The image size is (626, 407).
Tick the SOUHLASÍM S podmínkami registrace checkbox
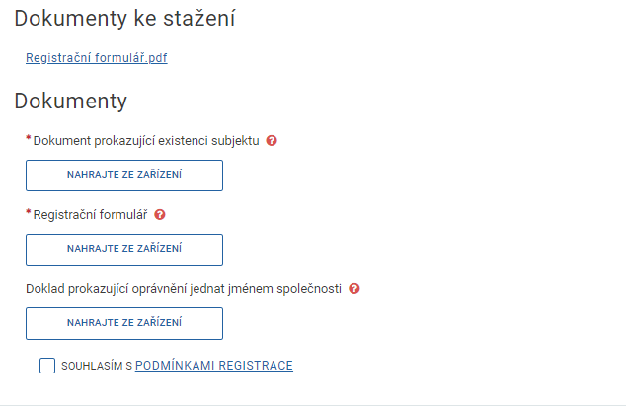tap(47, 367)
